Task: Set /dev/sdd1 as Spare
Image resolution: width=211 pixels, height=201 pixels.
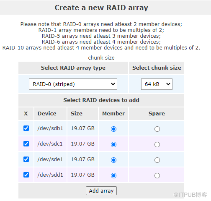Action: click(157, 175)
